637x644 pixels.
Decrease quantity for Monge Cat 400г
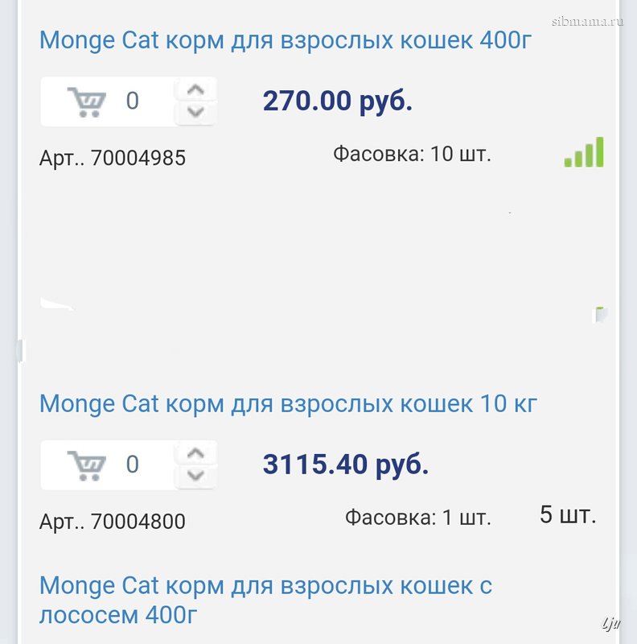pyautogui.click(x=195, y=113)
